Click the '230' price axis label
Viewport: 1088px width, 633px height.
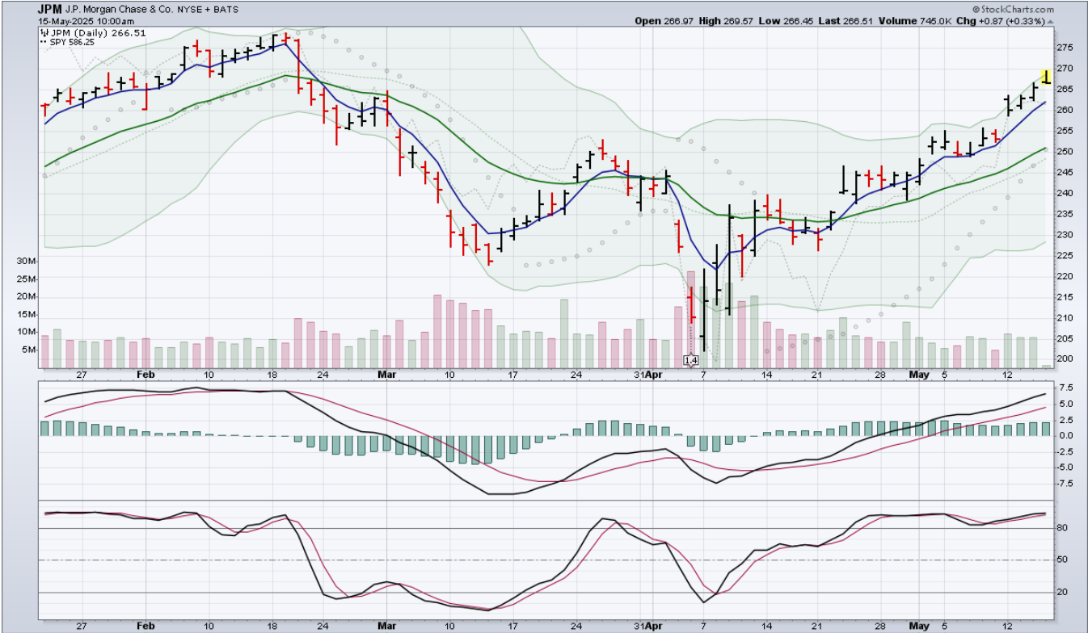pyautogui.click(x=1065, y=235)
